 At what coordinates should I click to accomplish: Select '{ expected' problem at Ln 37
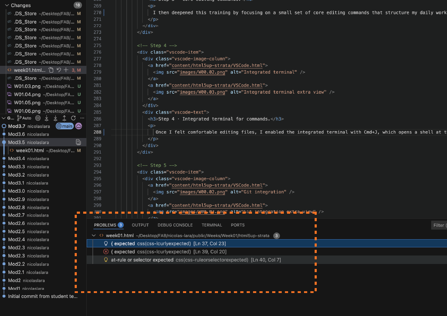tap(267, 243)
